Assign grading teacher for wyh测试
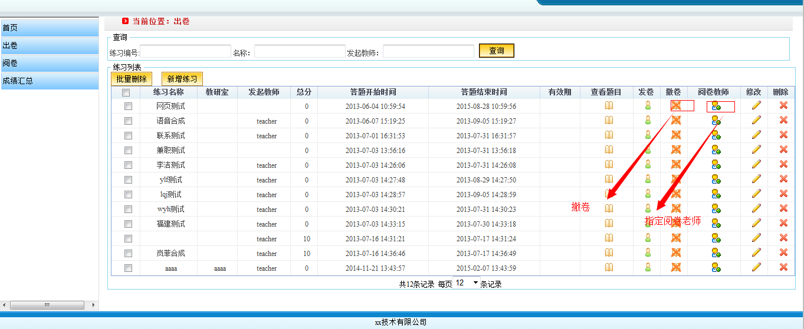Viewport: 804px width, 329px height. pos(716,208)
